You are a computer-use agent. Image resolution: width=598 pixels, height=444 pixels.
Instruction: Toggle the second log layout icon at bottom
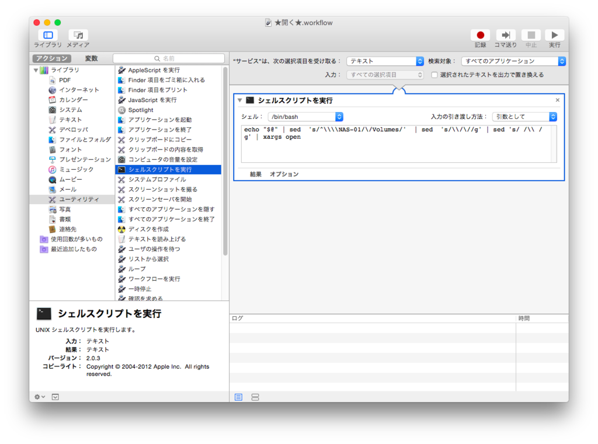(x=255, y=397)
